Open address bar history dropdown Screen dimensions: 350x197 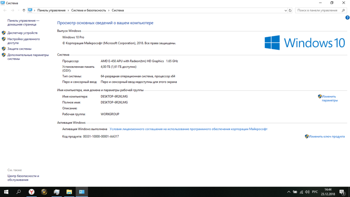tap(286, 11)
